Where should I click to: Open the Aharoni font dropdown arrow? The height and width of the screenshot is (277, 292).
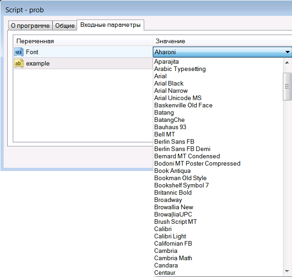(x=287, y=52)
